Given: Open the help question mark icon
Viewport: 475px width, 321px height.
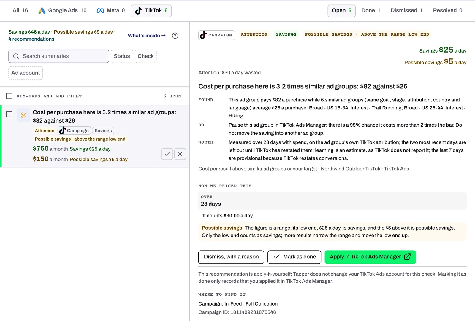Looking at the screenshot, I should 175,36.
